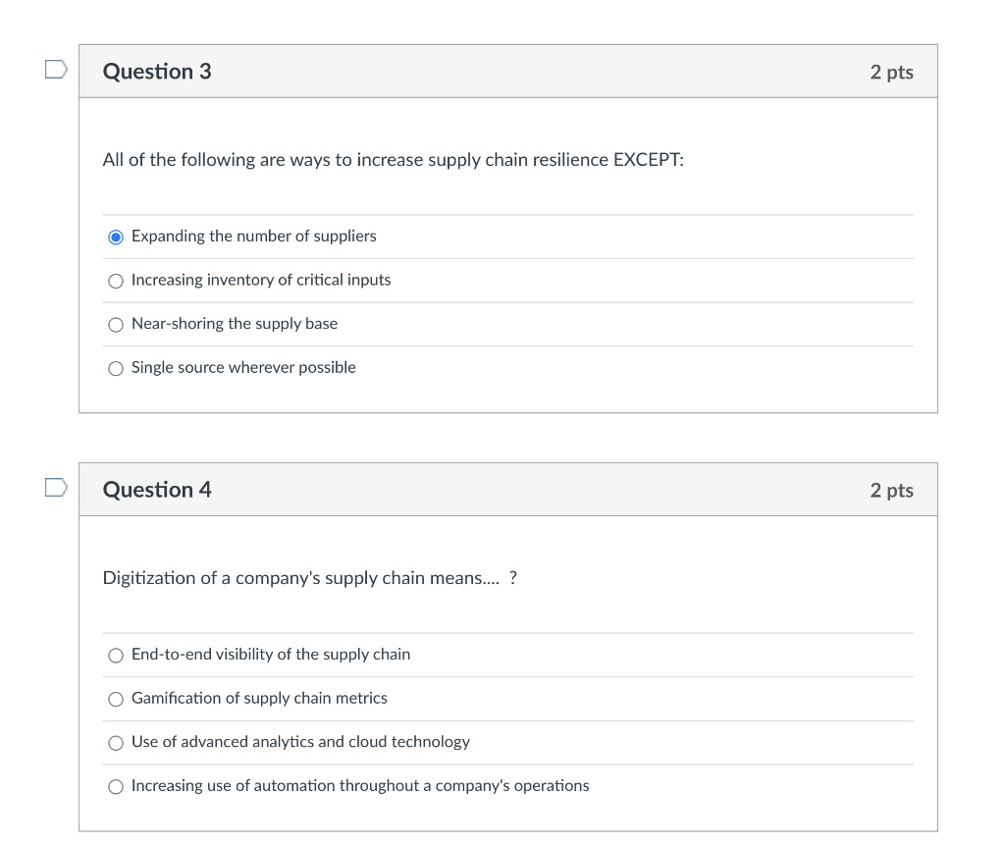Choose Gamification of supply chain metrics
1005x848 pixels.
tap(115, 699)
